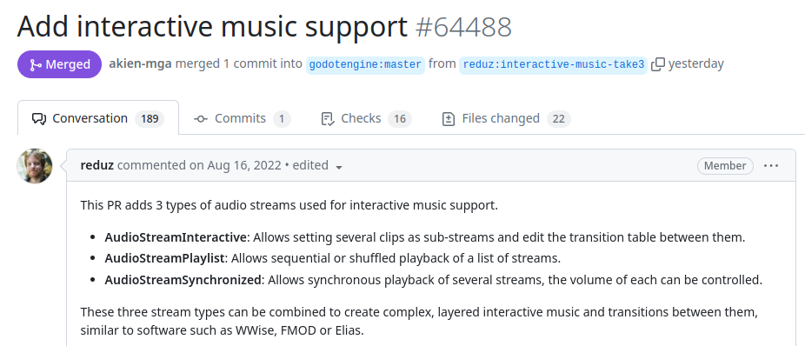The image size is (805, 346).
Task: Switch to the Files changed tab
Action: [x=506, y=118]
